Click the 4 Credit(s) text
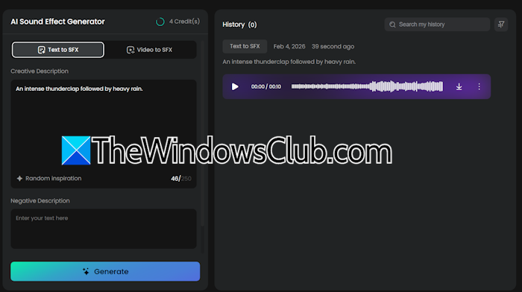Image resolution: width=522 pixels, height=292 pixels. (184, 22)
